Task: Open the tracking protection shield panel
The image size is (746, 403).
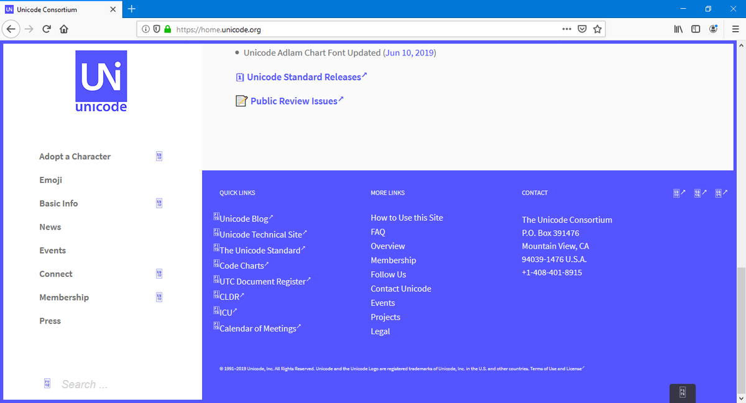Action: [157, 29]
